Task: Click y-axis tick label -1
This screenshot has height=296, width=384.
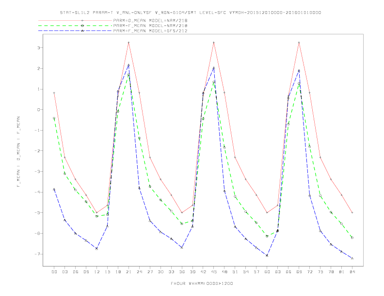Action: tap(37, 131)
